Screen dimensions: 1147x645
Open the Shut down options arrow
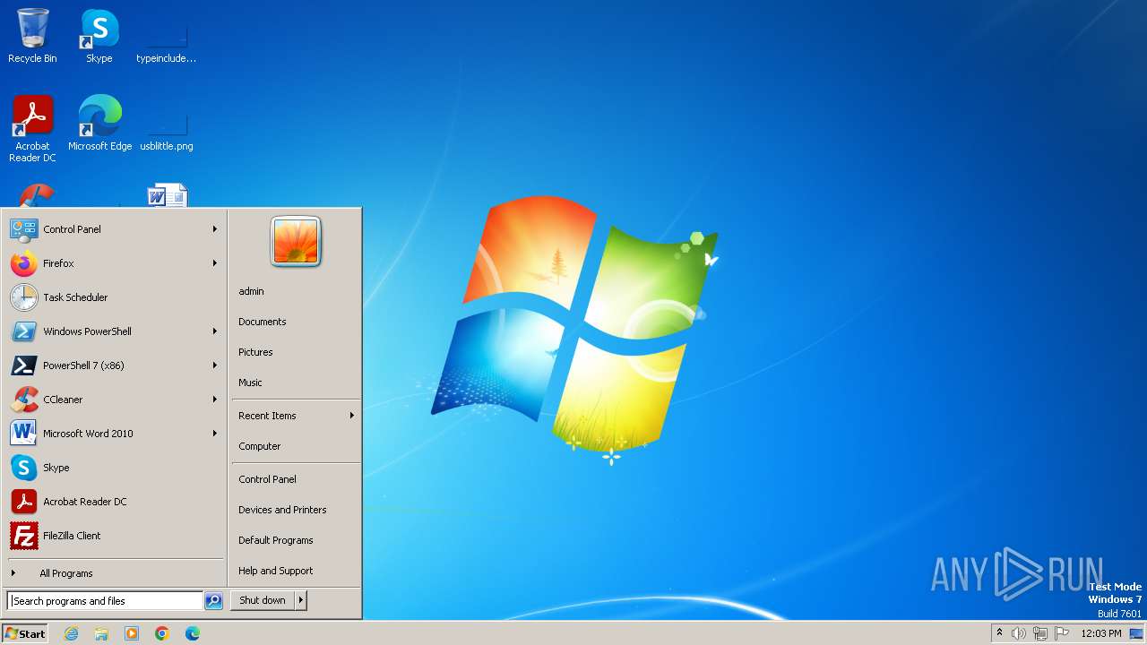(301, 600)
